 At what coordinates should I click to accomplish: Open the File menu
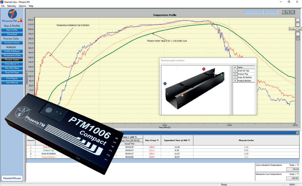pos(3,6)
